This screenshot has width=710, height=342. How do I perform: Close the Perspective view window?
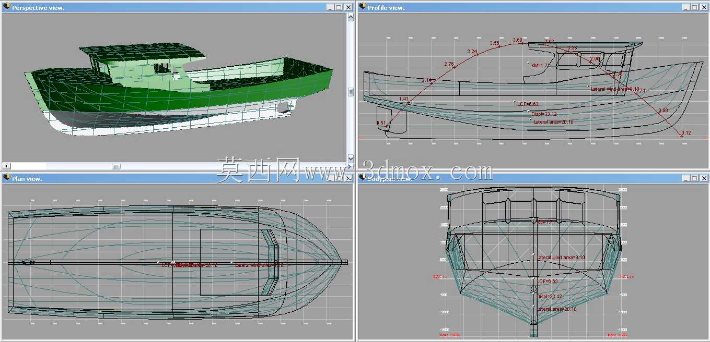coord(348,7)
